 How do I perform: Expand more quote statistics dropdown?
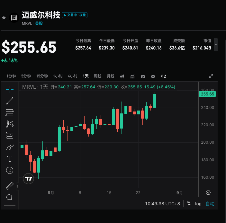coord(216,45)
